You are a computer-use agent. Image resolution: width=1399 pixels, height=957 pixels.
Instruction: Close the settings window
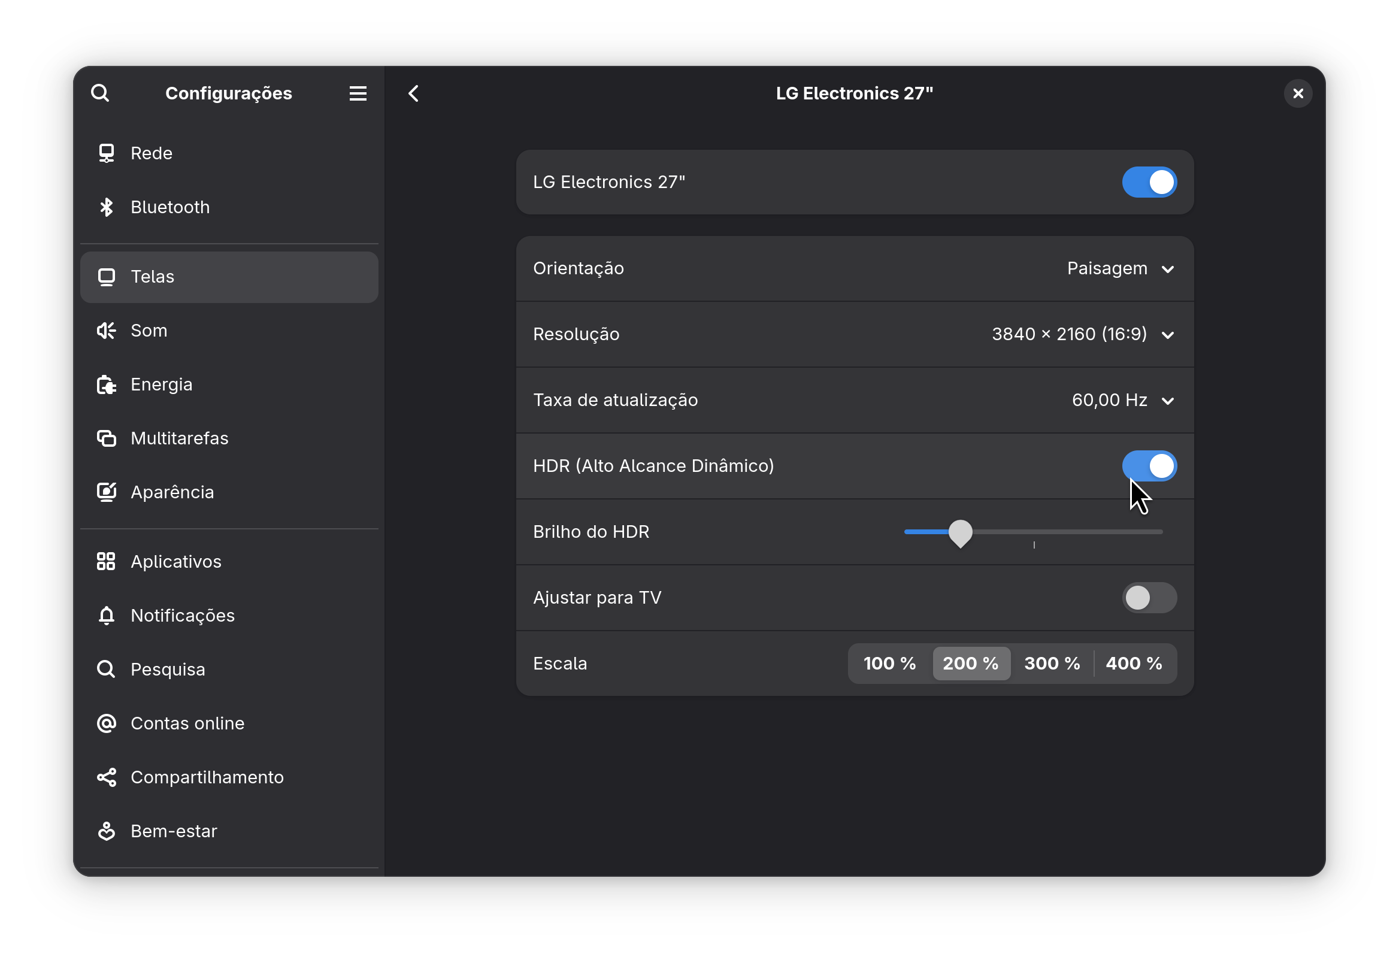pos(1298,93)
